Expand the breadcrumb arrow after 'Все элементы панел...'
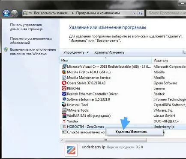The width and height of the screenshot is (186, 159). pos(73,13)
